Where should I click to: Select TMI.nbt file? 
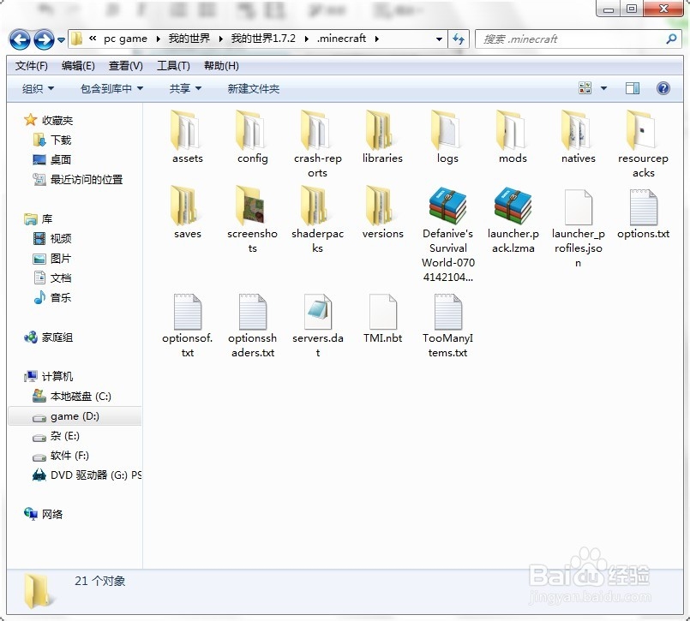[x=383, y=319]
